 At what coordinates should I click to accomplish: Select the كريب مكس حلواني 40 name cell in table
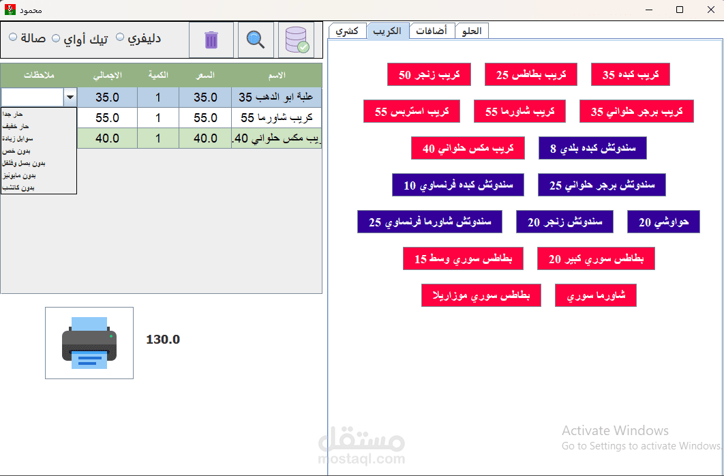coord(277,138)
